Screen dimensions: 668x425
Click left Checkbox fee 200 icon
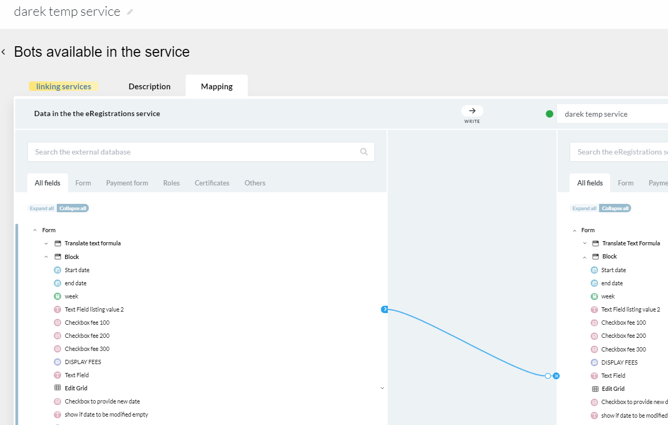tap(57, 336)
